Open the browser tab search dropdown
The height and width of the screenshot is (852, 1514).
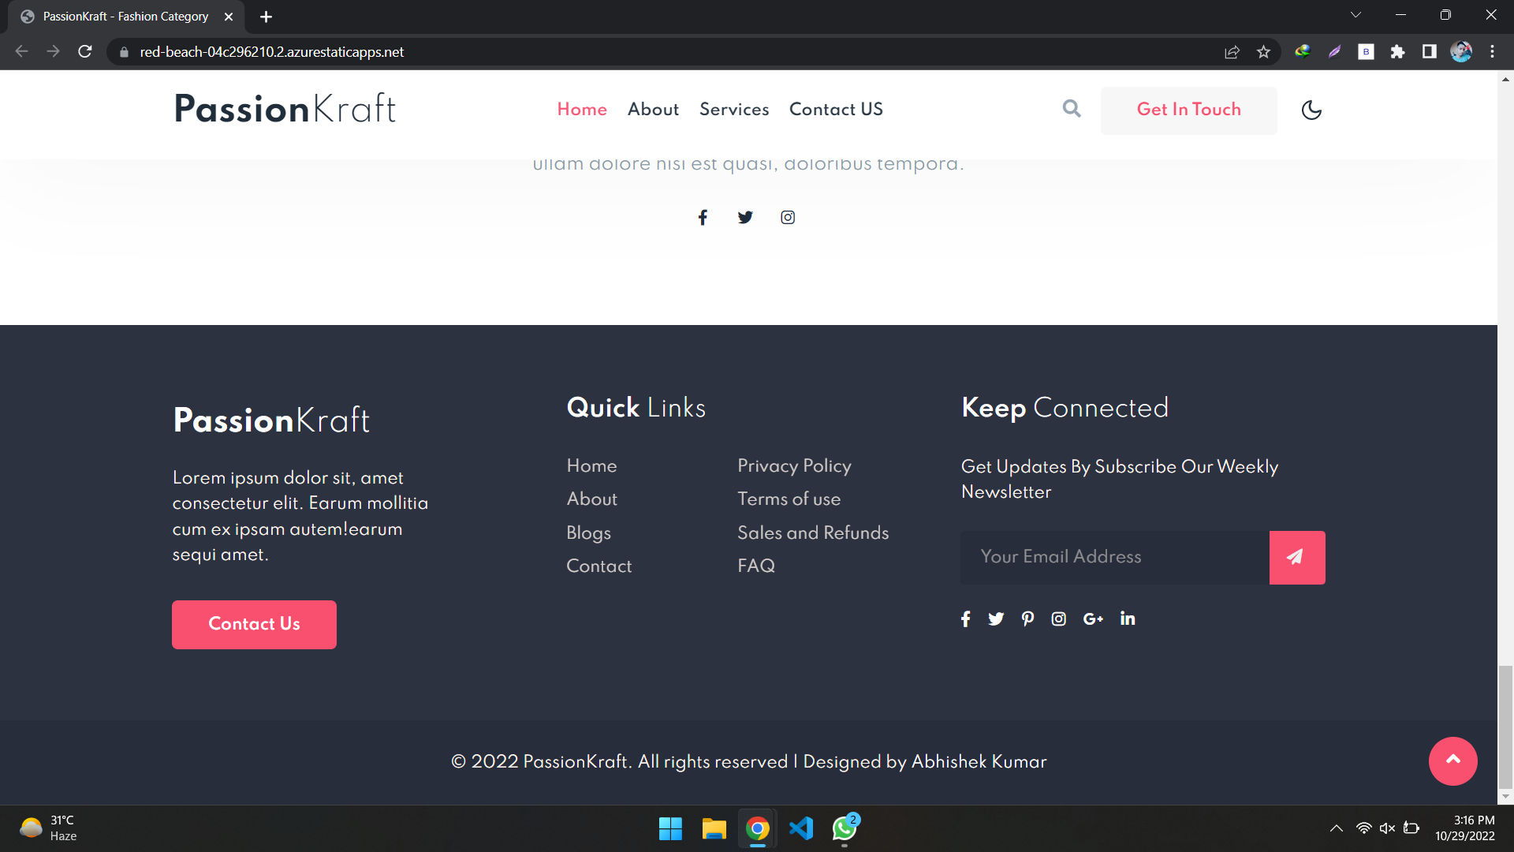point(1356,14)
